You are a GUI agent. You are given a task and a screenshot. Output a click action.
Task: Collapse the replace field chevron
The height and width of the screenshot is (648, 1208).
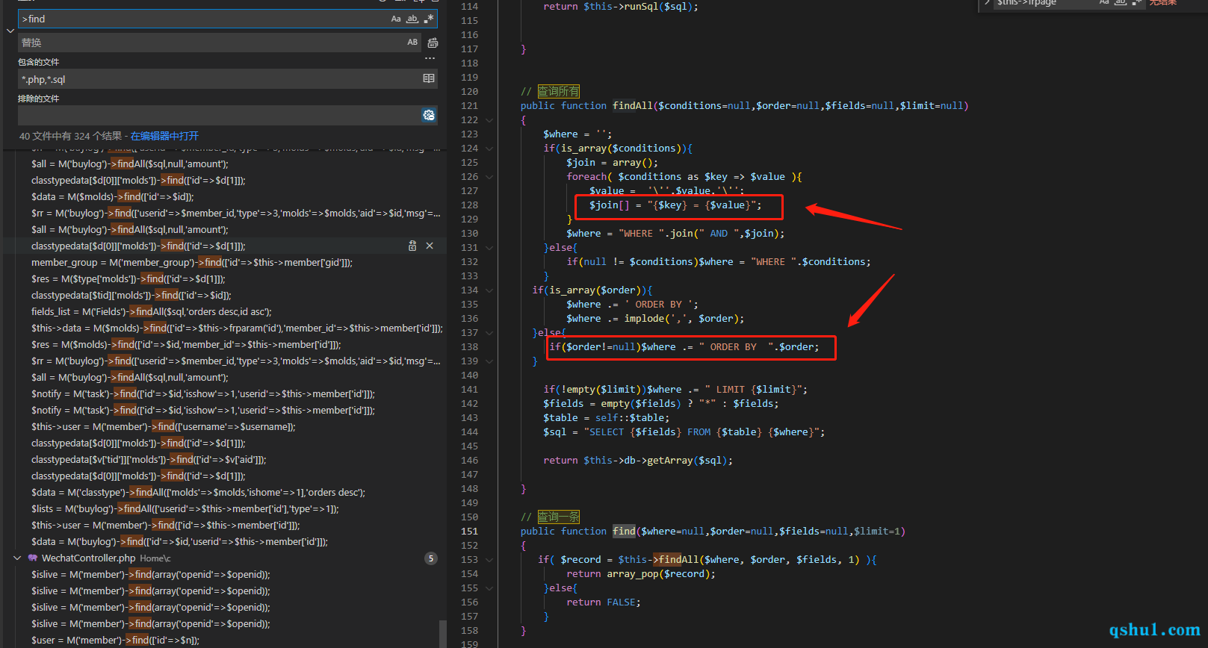(10, 31)
